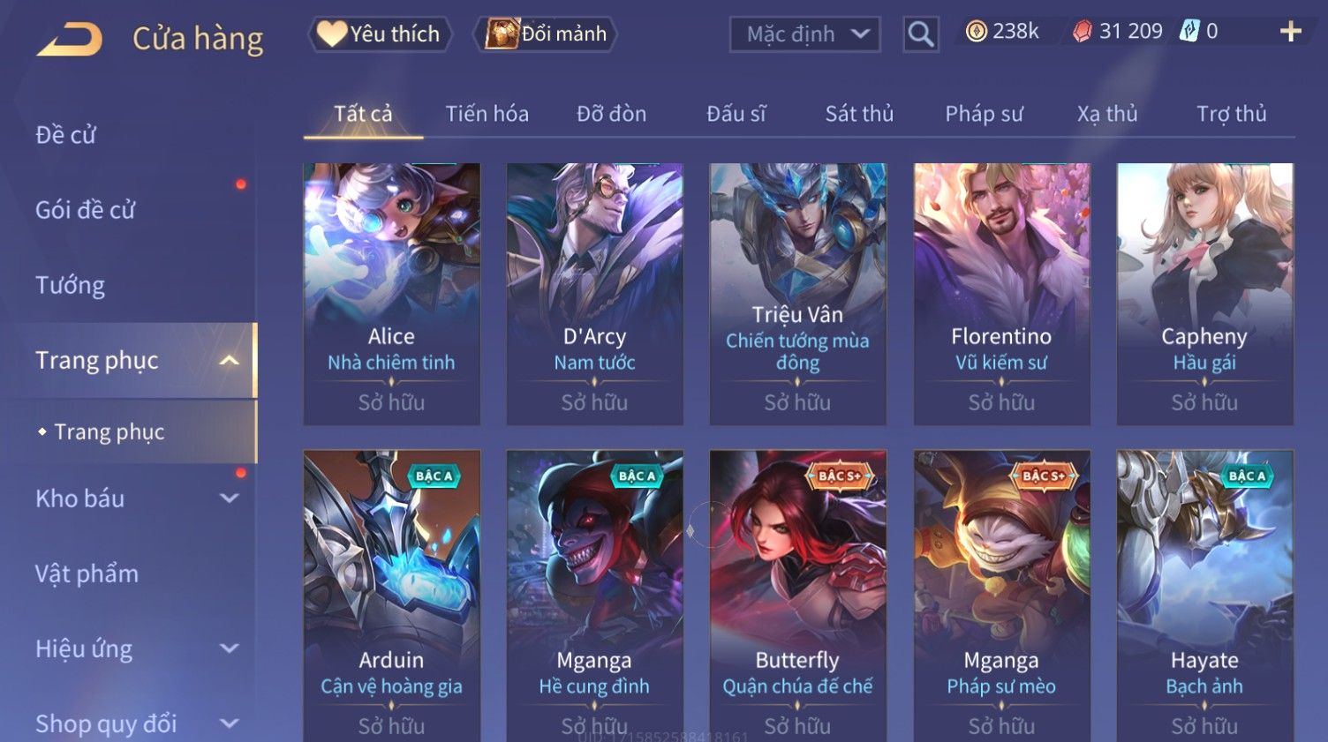Open Tướng in the sidebar
The height and width of the screenshot is (742, 1328).
coord(71,285)
